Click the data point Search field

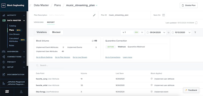click(49, 65)
